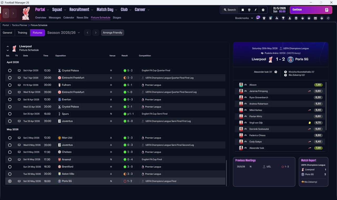
Task: Open the Squad menu dropdown
Action: (59, 10)
